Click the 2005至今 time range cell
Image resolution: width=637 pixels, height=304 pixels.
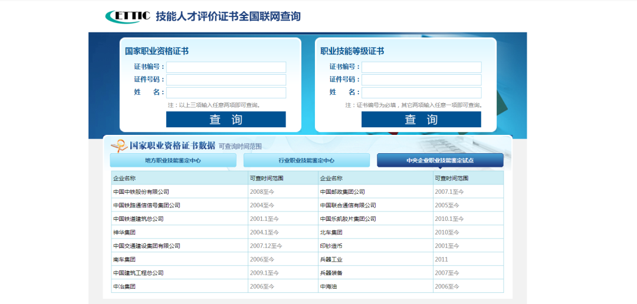pyautogui.click(x=468, y=206)
